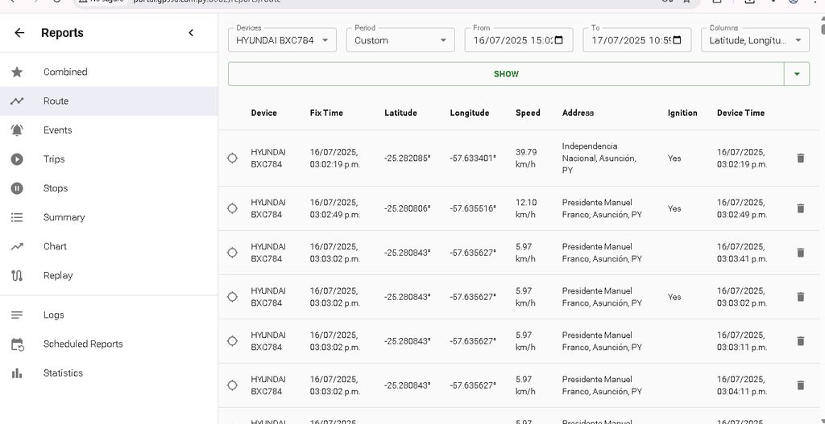825x424 pixels.
Task: Click the back arrow beside Reports
Action: (19, 33)
